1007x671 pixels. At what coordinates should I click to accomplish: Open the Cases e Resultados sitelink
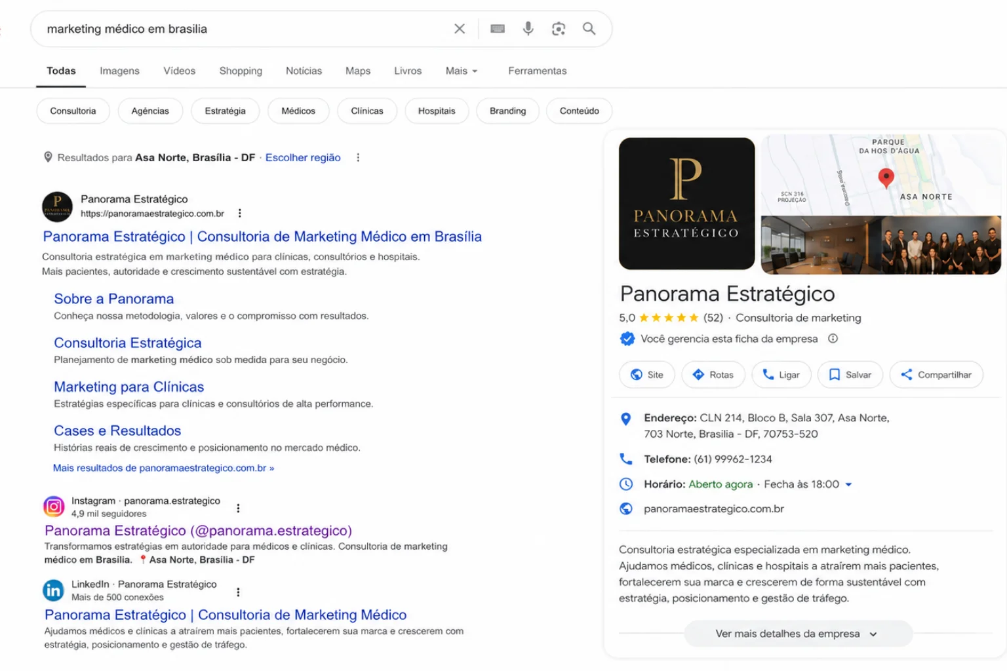117,431
